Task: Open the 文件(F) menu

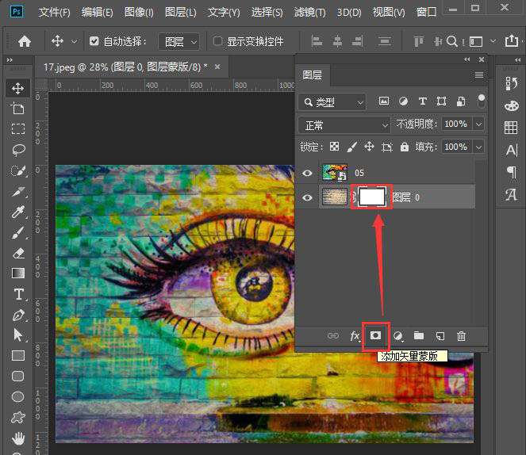Action: pos(54,13)
